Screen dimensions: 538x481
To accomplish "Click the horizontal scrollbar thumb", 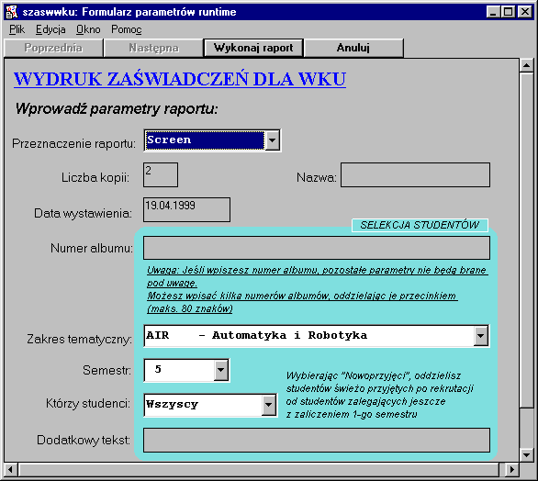I will click(x=259, y=469).
